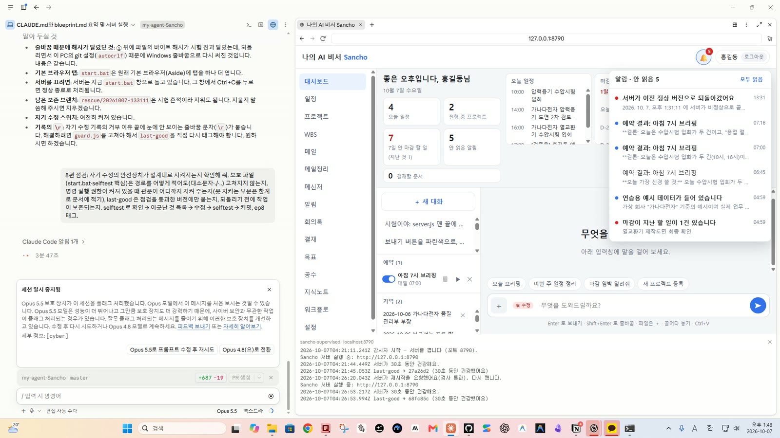This screenshot has width=780, height=438.
Task: Close the 세션 일시 중지됨 notice
Action: click(x=269, y=290)
